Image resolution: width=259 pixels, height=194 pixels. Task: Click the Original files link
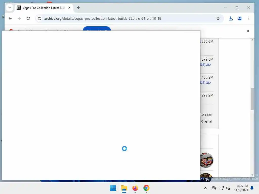point(206,122)
